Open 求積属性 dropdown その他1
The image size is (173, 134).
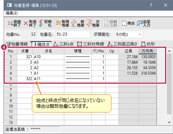pos(129,34)
